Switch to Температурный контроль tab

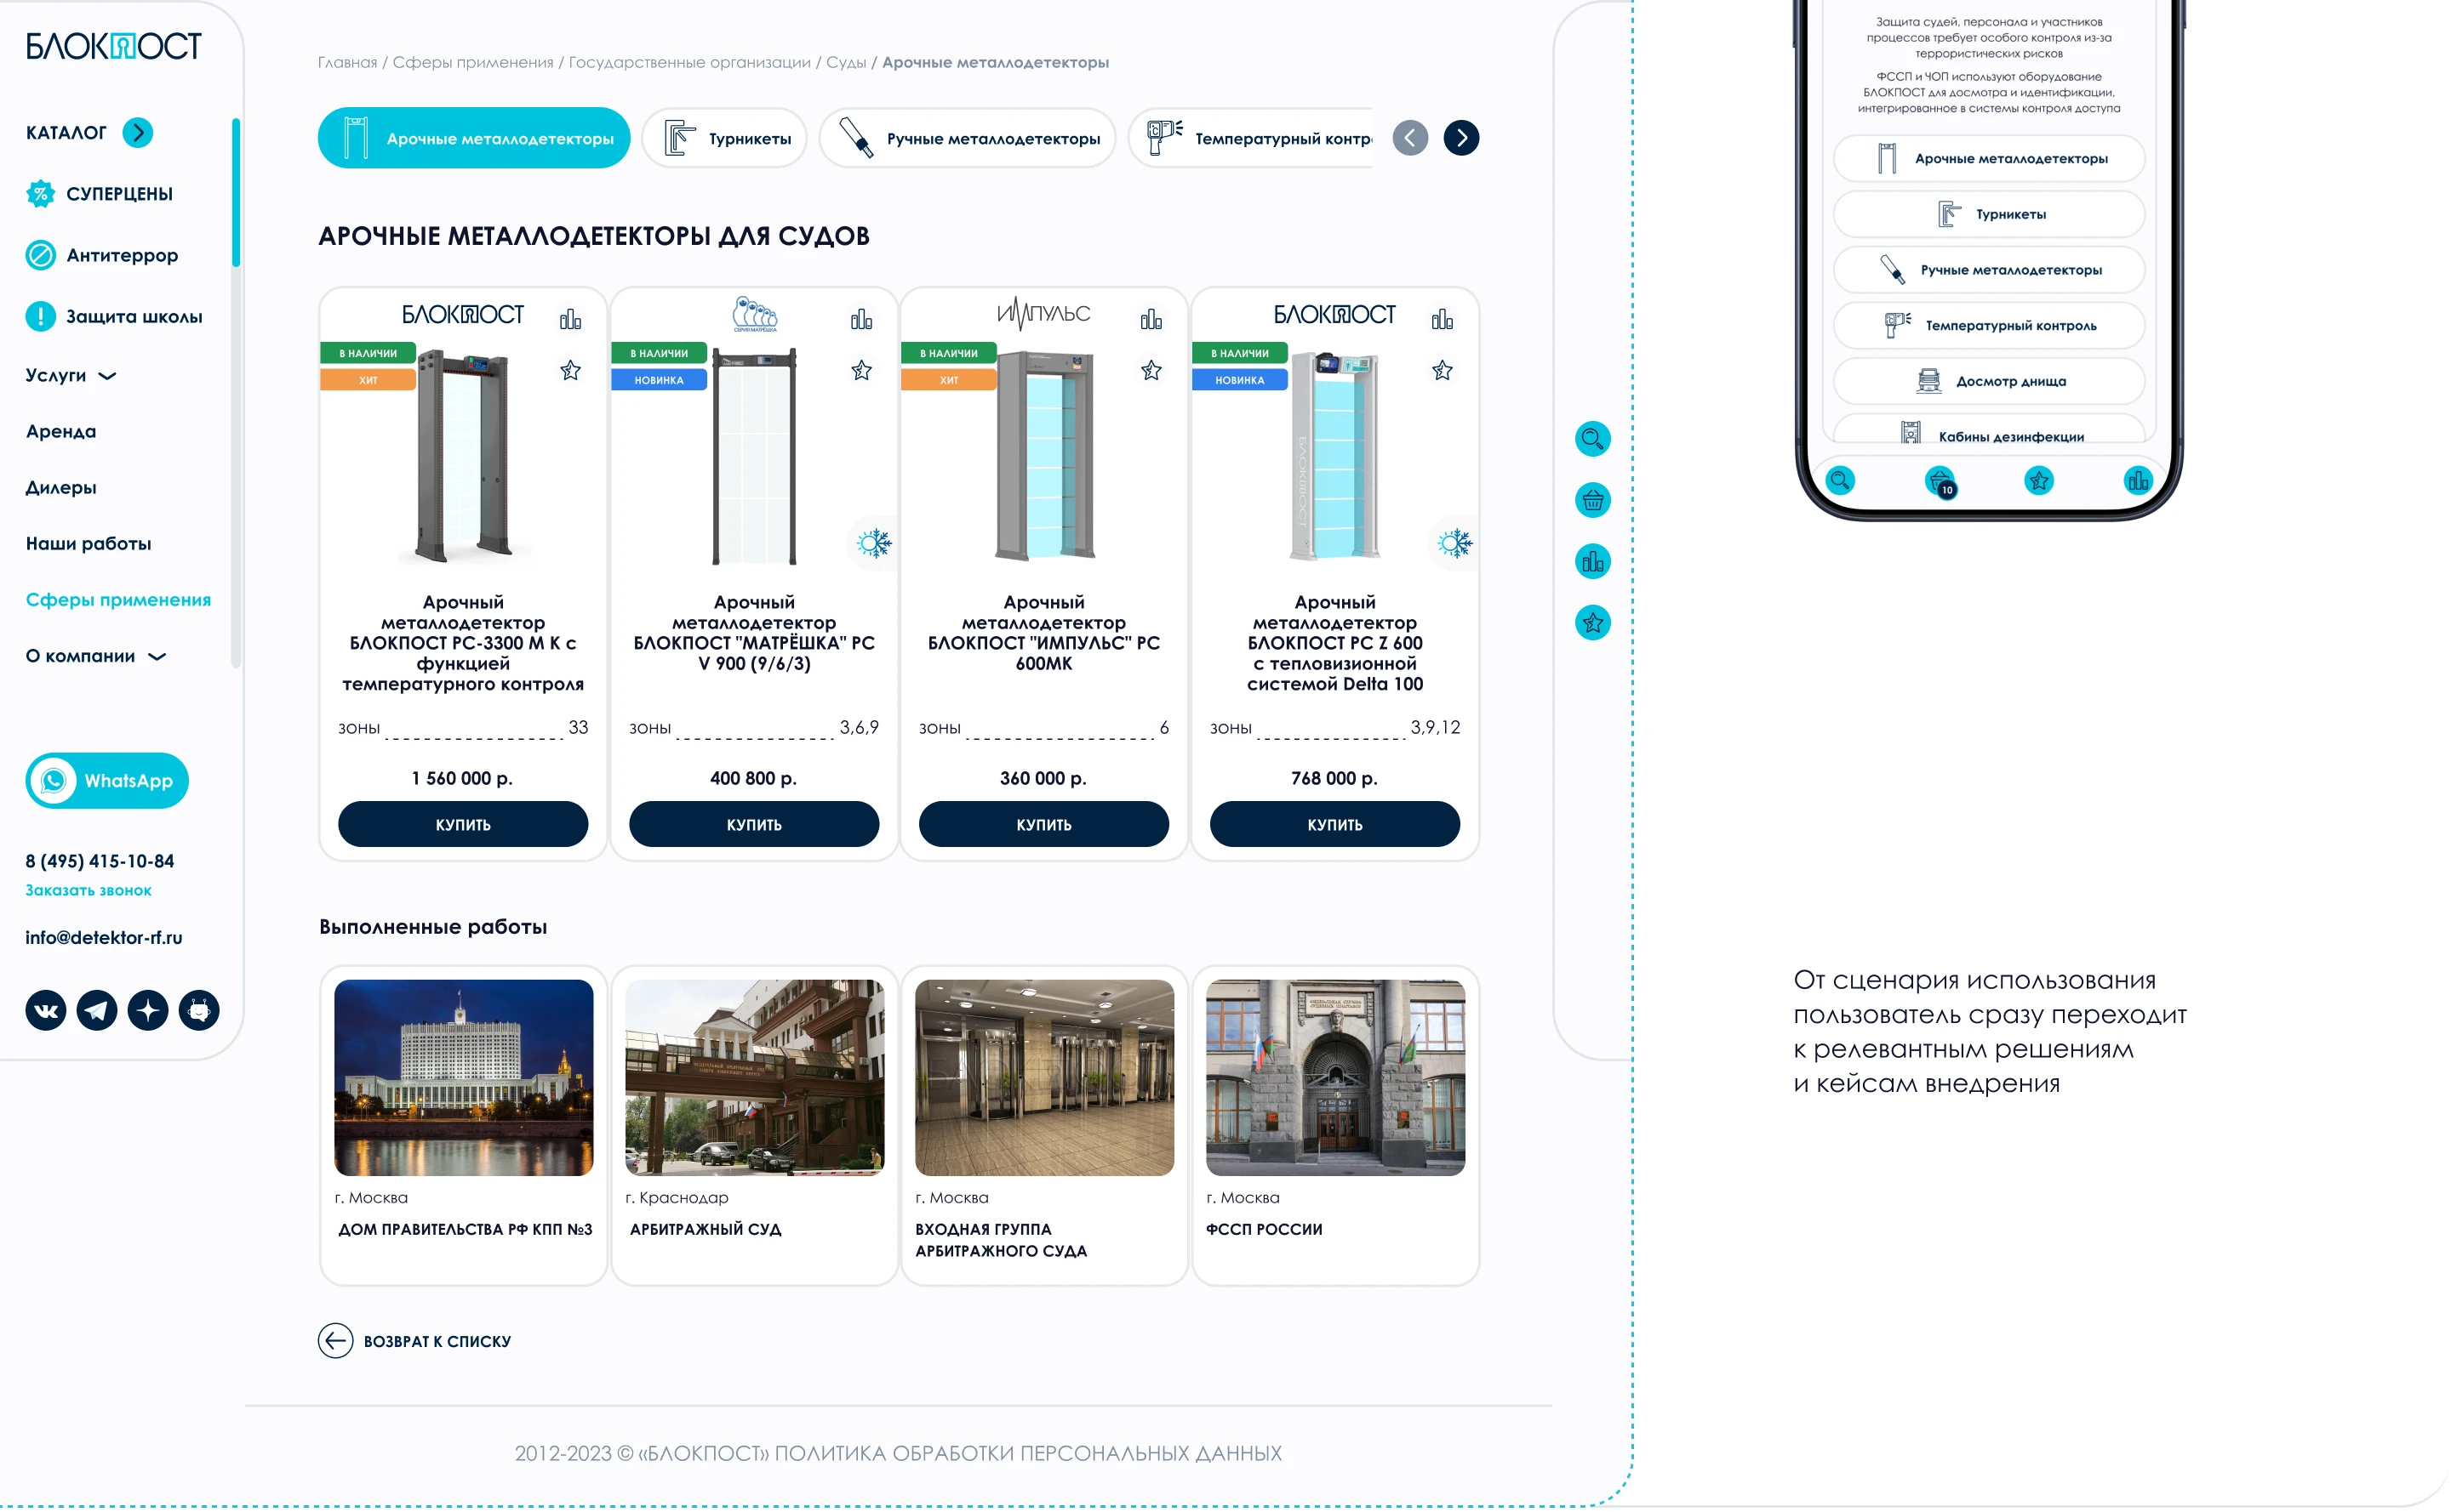tap(1251, 138)
